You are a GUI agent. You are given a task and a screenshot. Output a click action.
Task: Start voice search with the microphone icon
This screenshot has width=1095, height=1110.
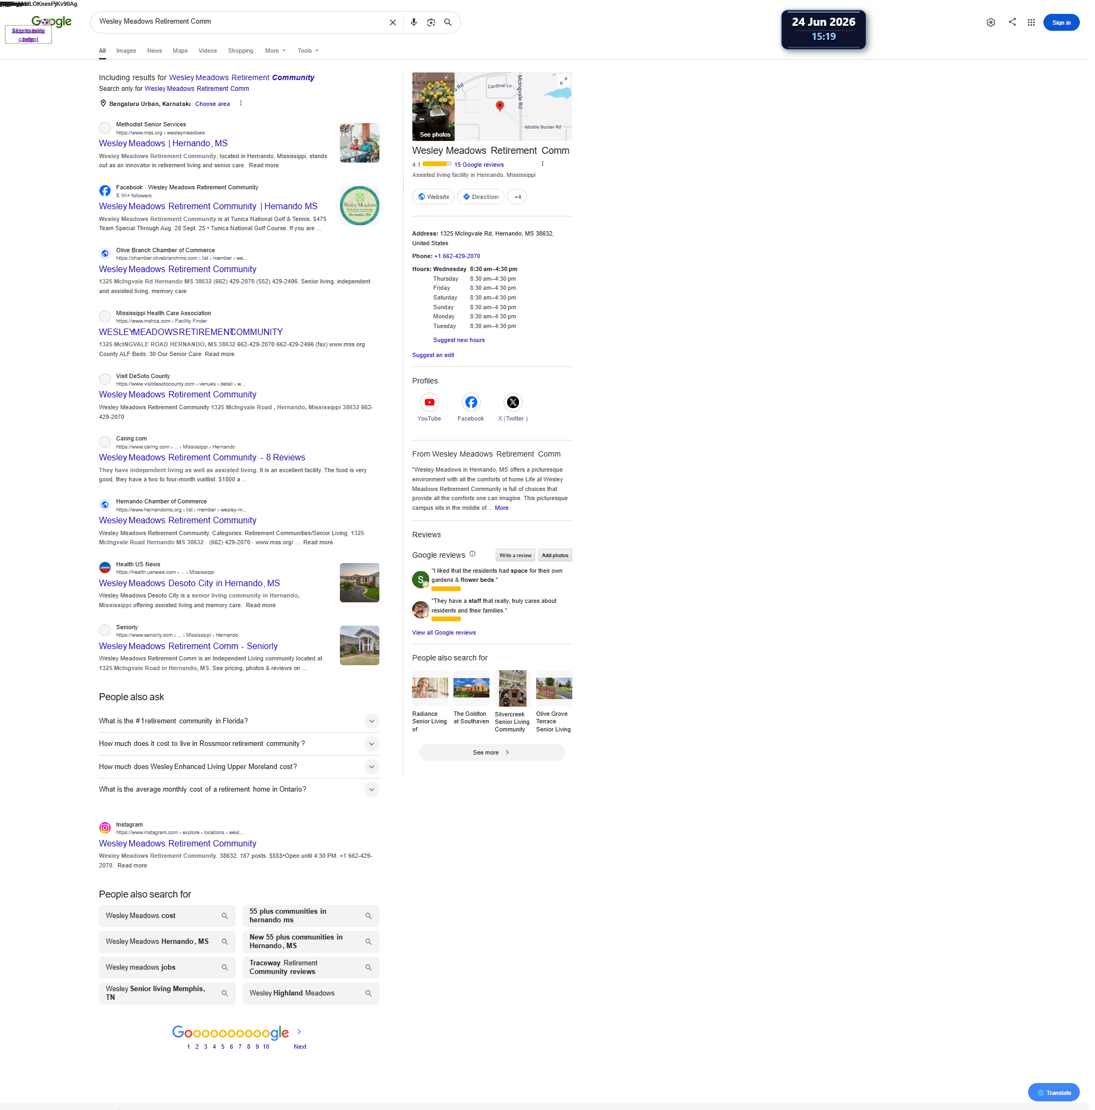tap(414, 23)
